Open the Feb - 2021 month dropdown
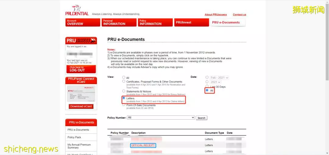329x155 pixels. [219, 78]
